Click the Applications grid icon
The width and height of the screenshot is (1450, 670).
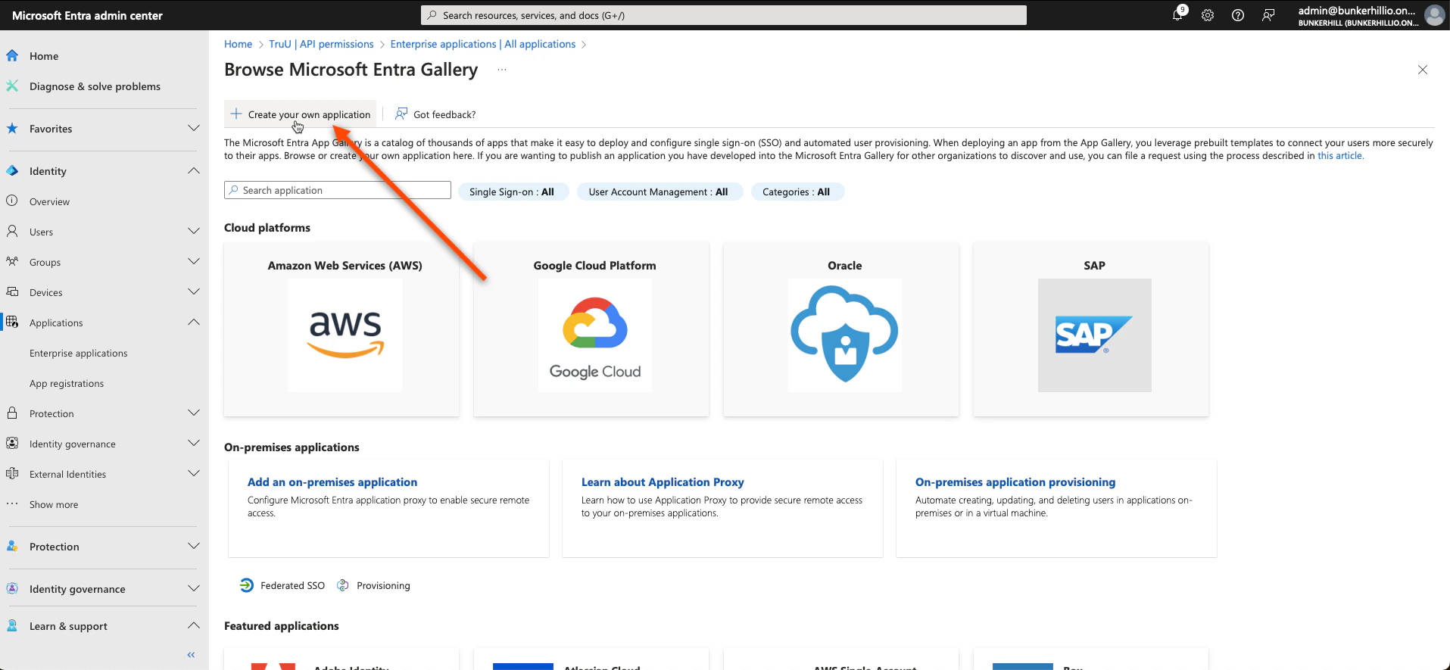(12, 322)
